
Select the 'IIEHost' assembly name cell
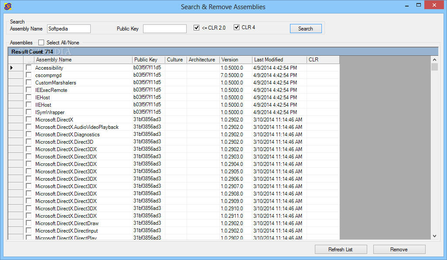(83, 105)
